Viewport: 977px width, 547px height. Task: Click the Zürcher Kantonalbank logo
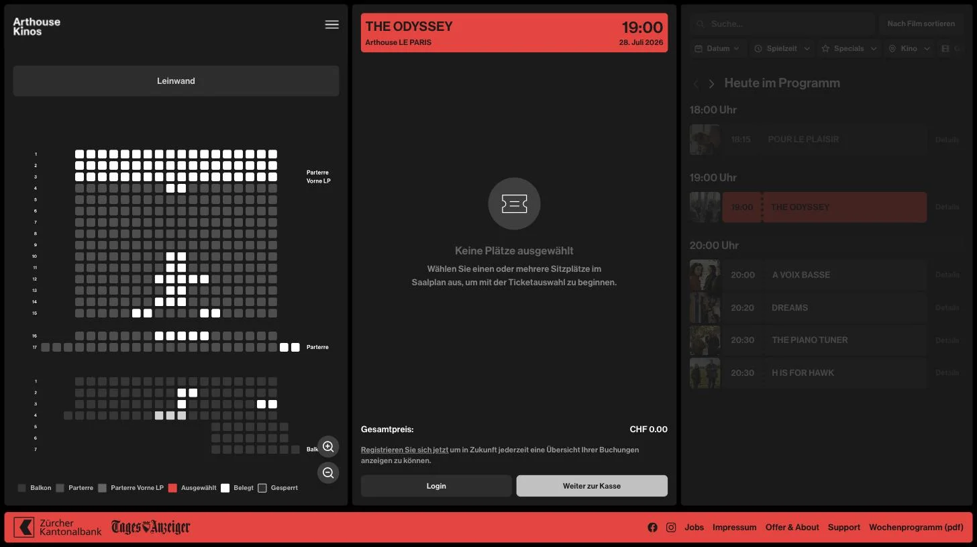click(x=58, y=527)
